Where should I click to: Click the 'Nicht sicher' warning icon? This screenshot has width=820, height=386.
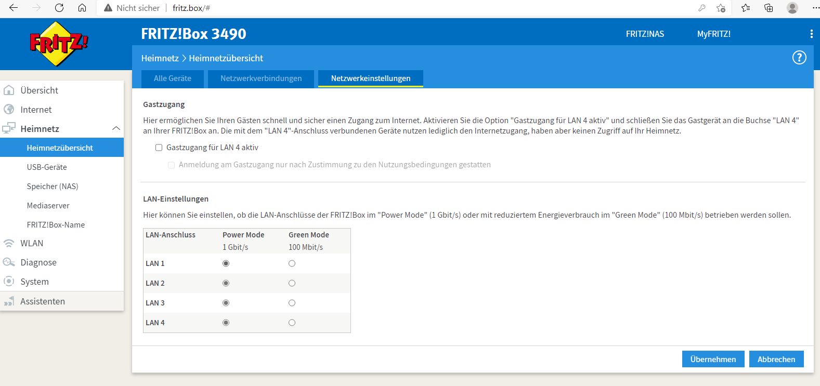coord(108,8)
